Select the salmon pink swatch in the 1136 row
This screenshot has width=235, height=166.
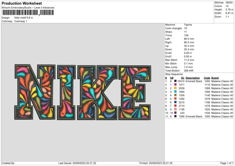(x=175, y=109)
